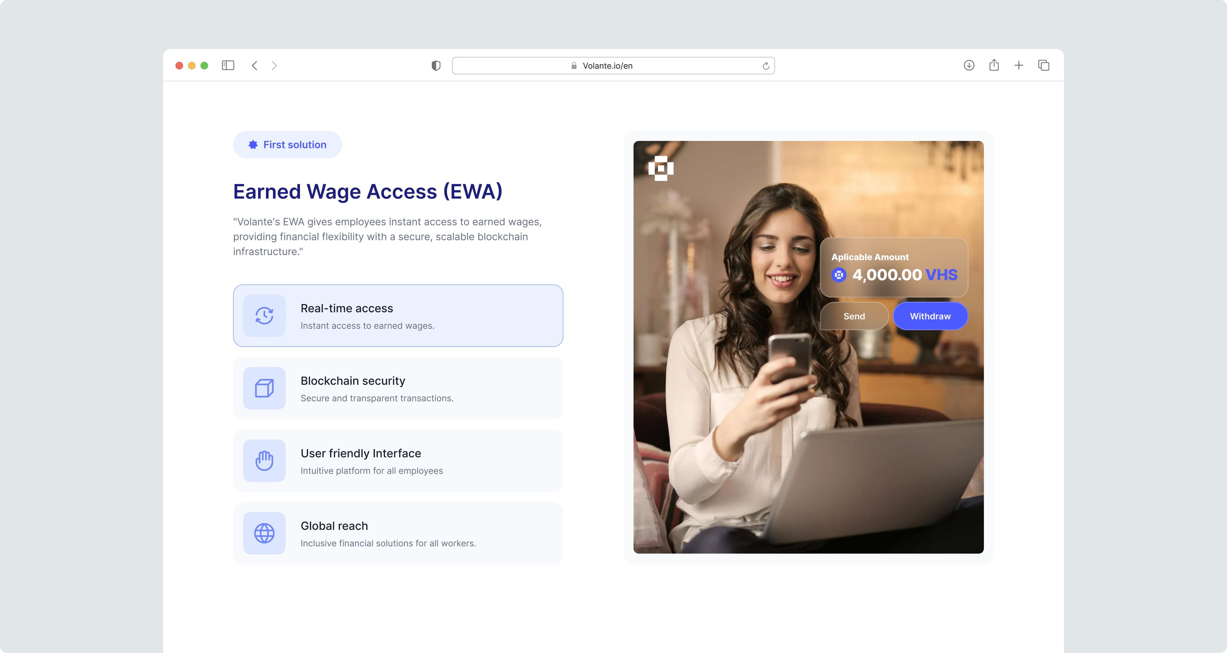Viewport: 1227px width, 653px height.
Task: Reload the page via refresh icon
Action: (x=766, y=66)
